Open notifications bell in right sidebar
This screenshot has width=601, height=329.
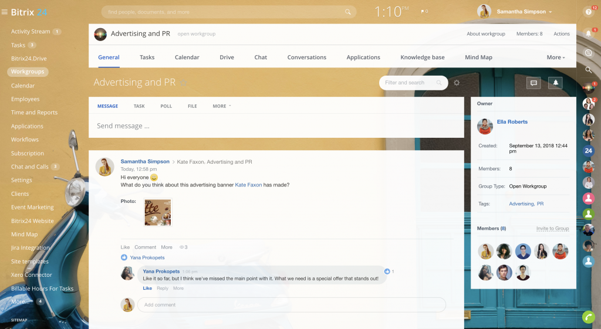tap(588, 34)
